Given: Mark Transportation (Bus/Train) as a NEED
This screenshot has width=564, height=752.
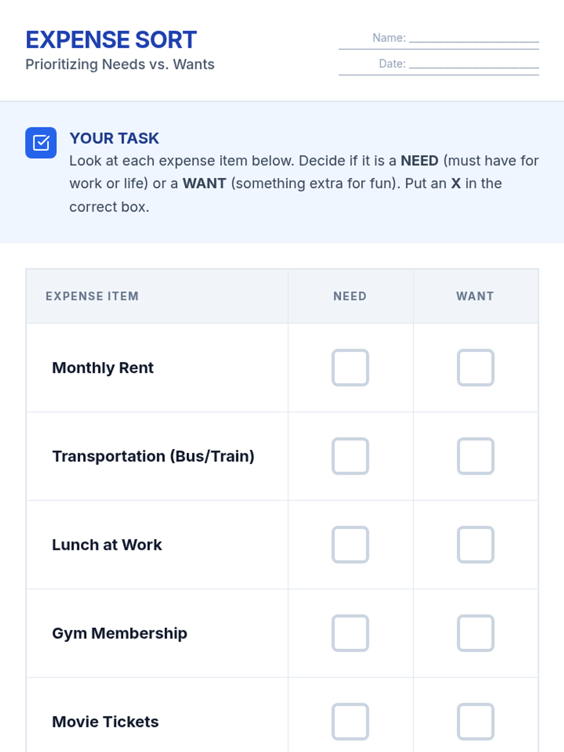Looking at the screenshot, I should 350,456.
